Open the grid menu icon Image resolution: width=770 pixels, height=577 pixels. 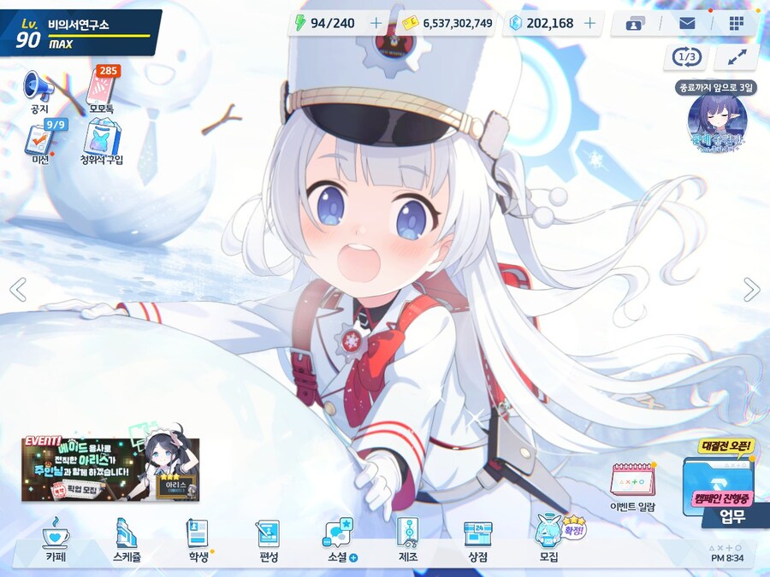(737, 23)
